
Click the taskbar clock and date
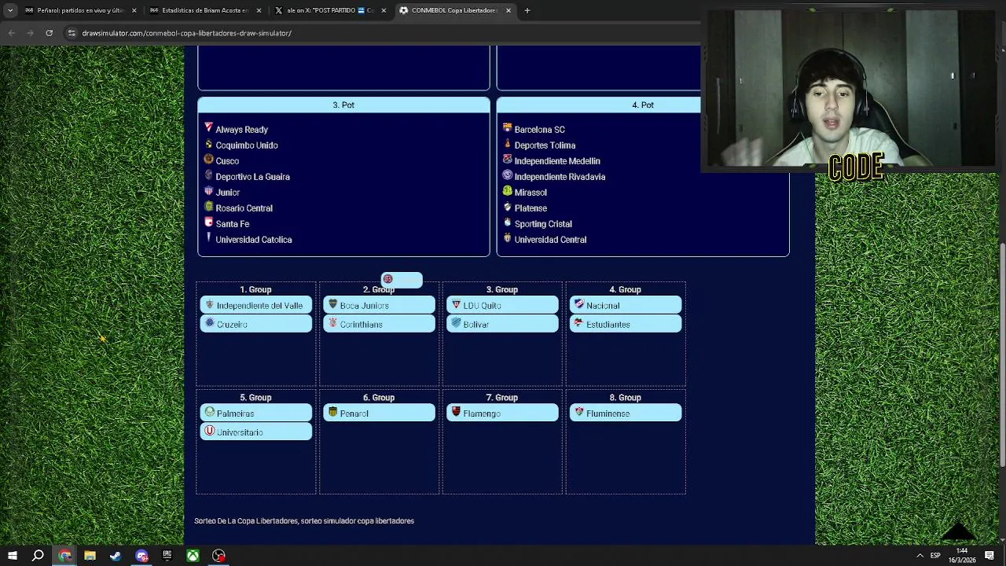962,556
